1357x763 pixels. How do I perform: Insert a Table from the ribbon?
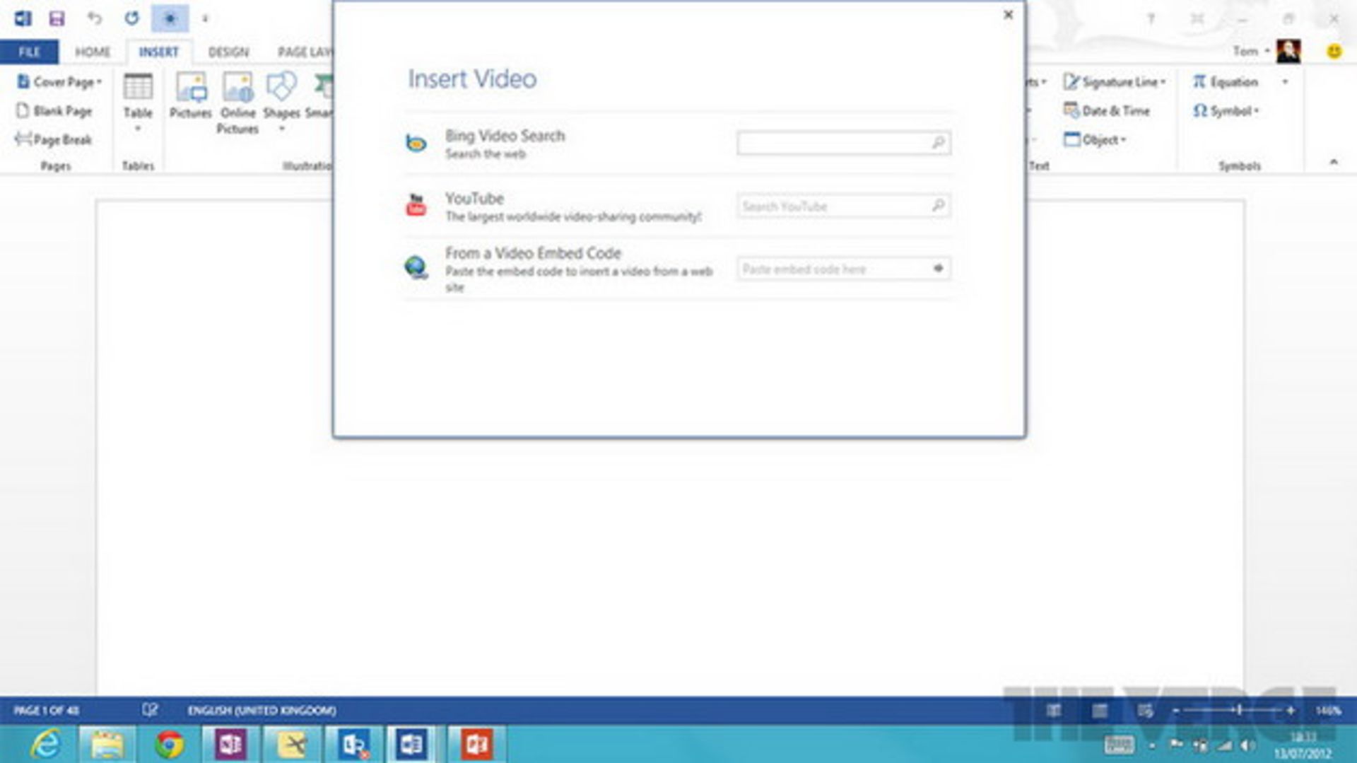[x=138, y=99]
